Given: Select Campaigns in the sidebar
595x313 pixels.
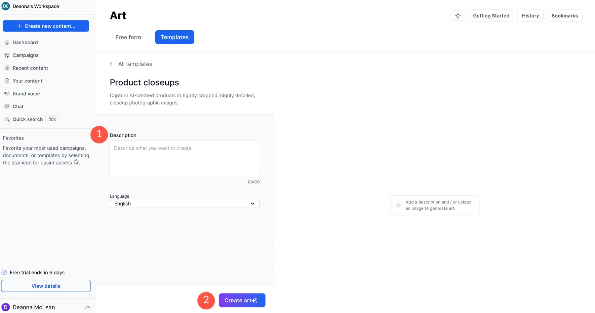Looking at the screenshot, I should coord(25,55).
